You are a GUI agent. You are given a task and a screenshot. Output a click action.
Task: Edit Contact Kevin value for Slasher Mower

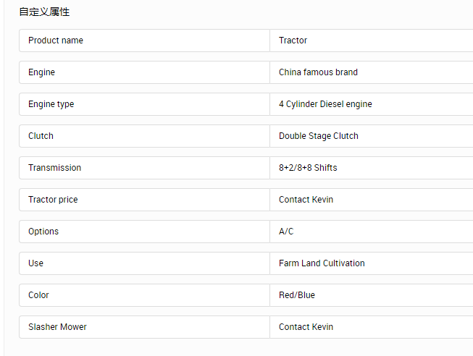point(372,327)
